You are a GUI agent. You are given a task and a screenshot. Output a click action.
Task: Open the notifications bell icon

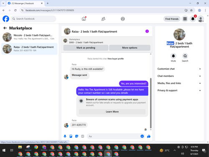(193, 19)
